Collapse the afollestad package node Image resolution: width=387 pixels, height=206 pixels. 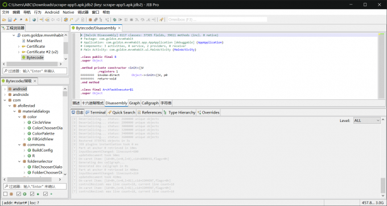(x=10, y=106)
